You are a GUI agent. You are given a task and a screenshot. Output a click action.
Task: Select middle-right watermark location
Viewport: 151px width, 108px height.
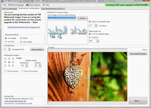[13, 62]
